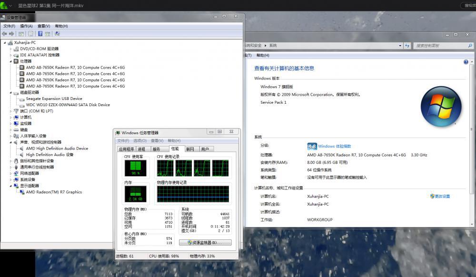
Task: Open 查看(V) menu in Task Manager
Action: coord(157,141)
